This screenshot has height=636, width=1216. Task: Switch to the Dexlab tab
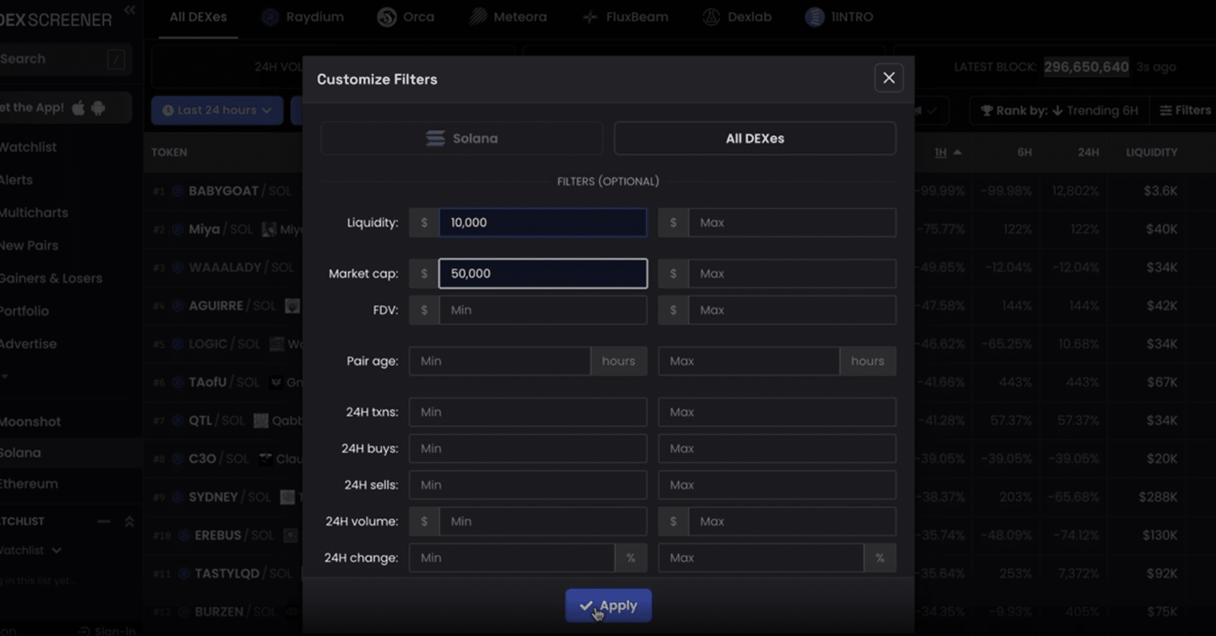[737, 17]
